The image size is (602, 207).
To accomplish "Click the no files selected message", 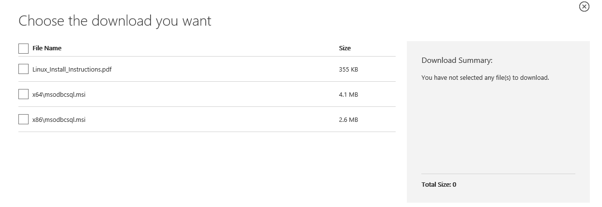I will point(485,77).
